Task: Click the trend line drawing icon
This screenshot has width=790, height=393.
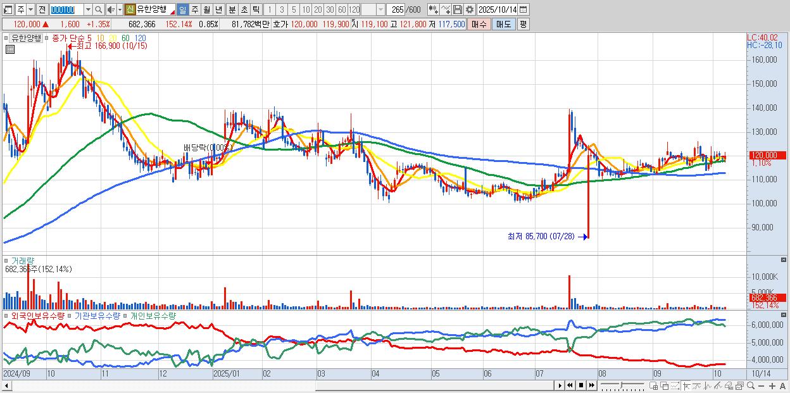Action: click(697, 386)
